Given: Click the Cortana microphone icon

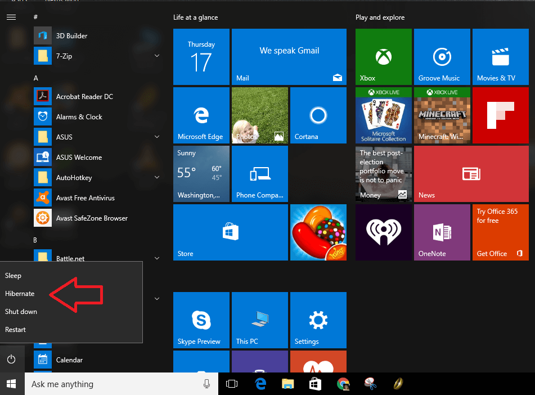Looking at the screenshot, I should (206, 384).
